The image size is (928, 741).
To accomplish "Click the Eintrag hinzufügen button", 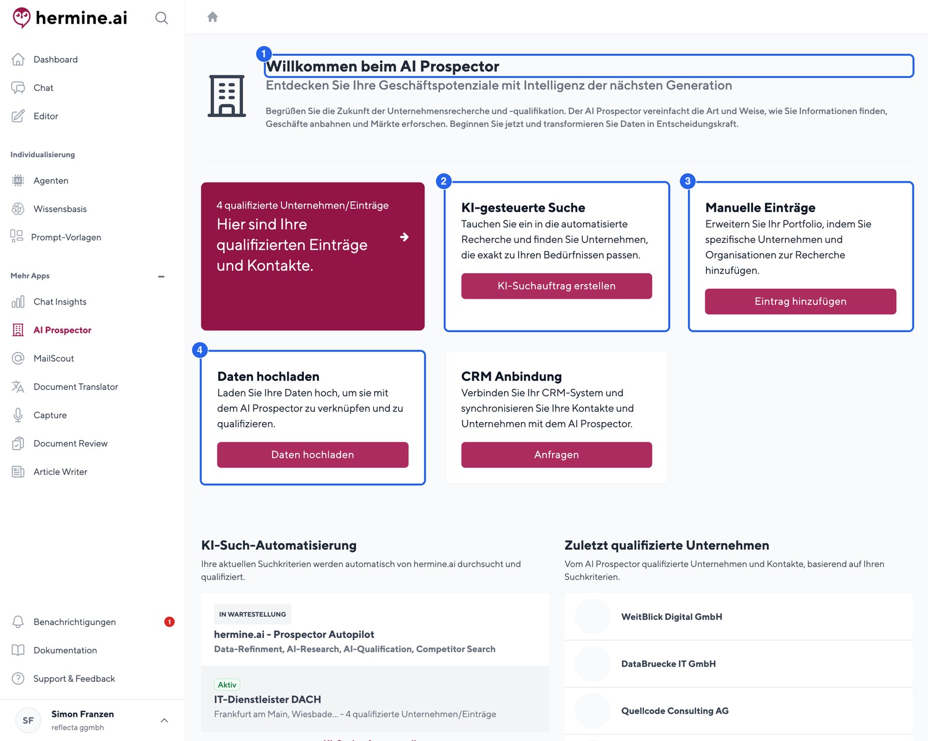I will click(x=800, y=302).
